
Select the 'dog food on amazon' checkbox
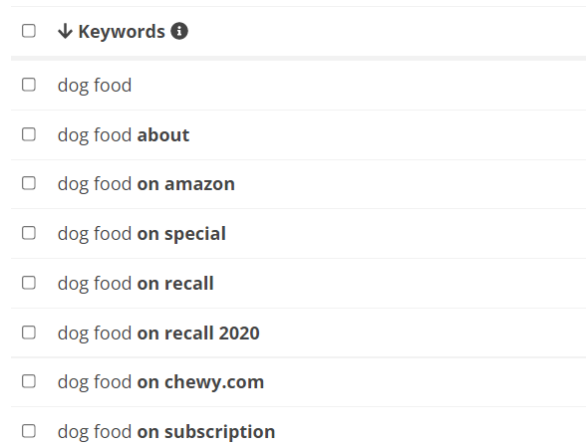(29, 183)
